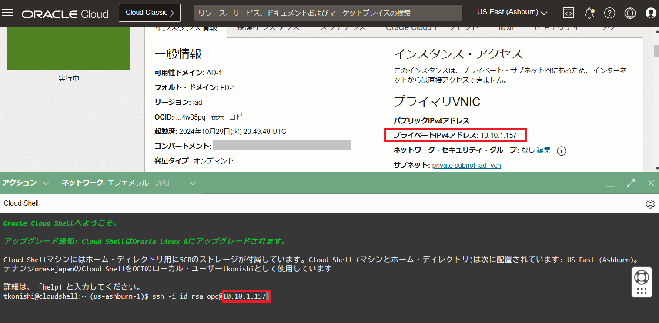Open the notifications bell
The height and width of the screenshot is (323, 659).
pos(589,13)
